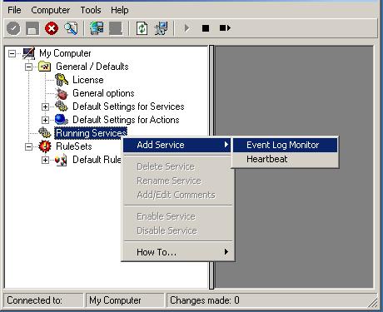
Task: Expand Default Settings for Actions node
Action: pyautogui.click(x=45, y=120)
